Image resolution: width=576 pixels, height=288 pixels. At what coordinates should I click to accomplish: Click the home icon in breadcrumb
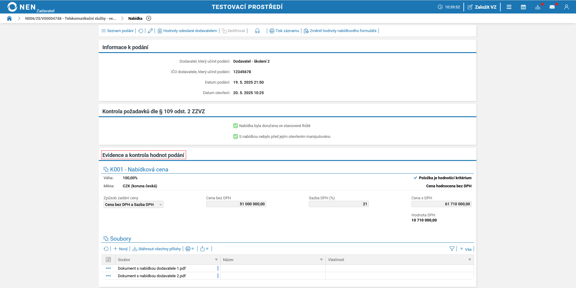coord(9,18)
